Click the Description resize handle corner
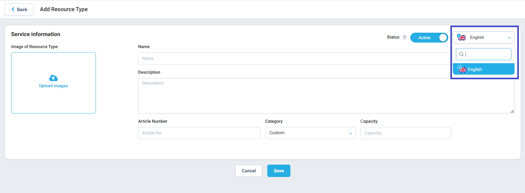 512,111
